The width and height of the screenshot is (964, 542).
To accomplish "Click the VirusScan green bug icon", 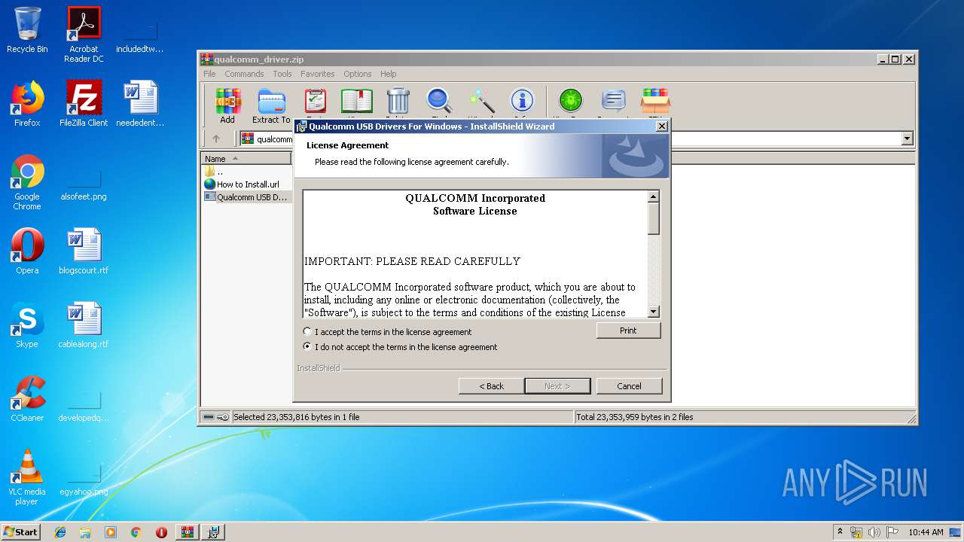I will point(570,102).
